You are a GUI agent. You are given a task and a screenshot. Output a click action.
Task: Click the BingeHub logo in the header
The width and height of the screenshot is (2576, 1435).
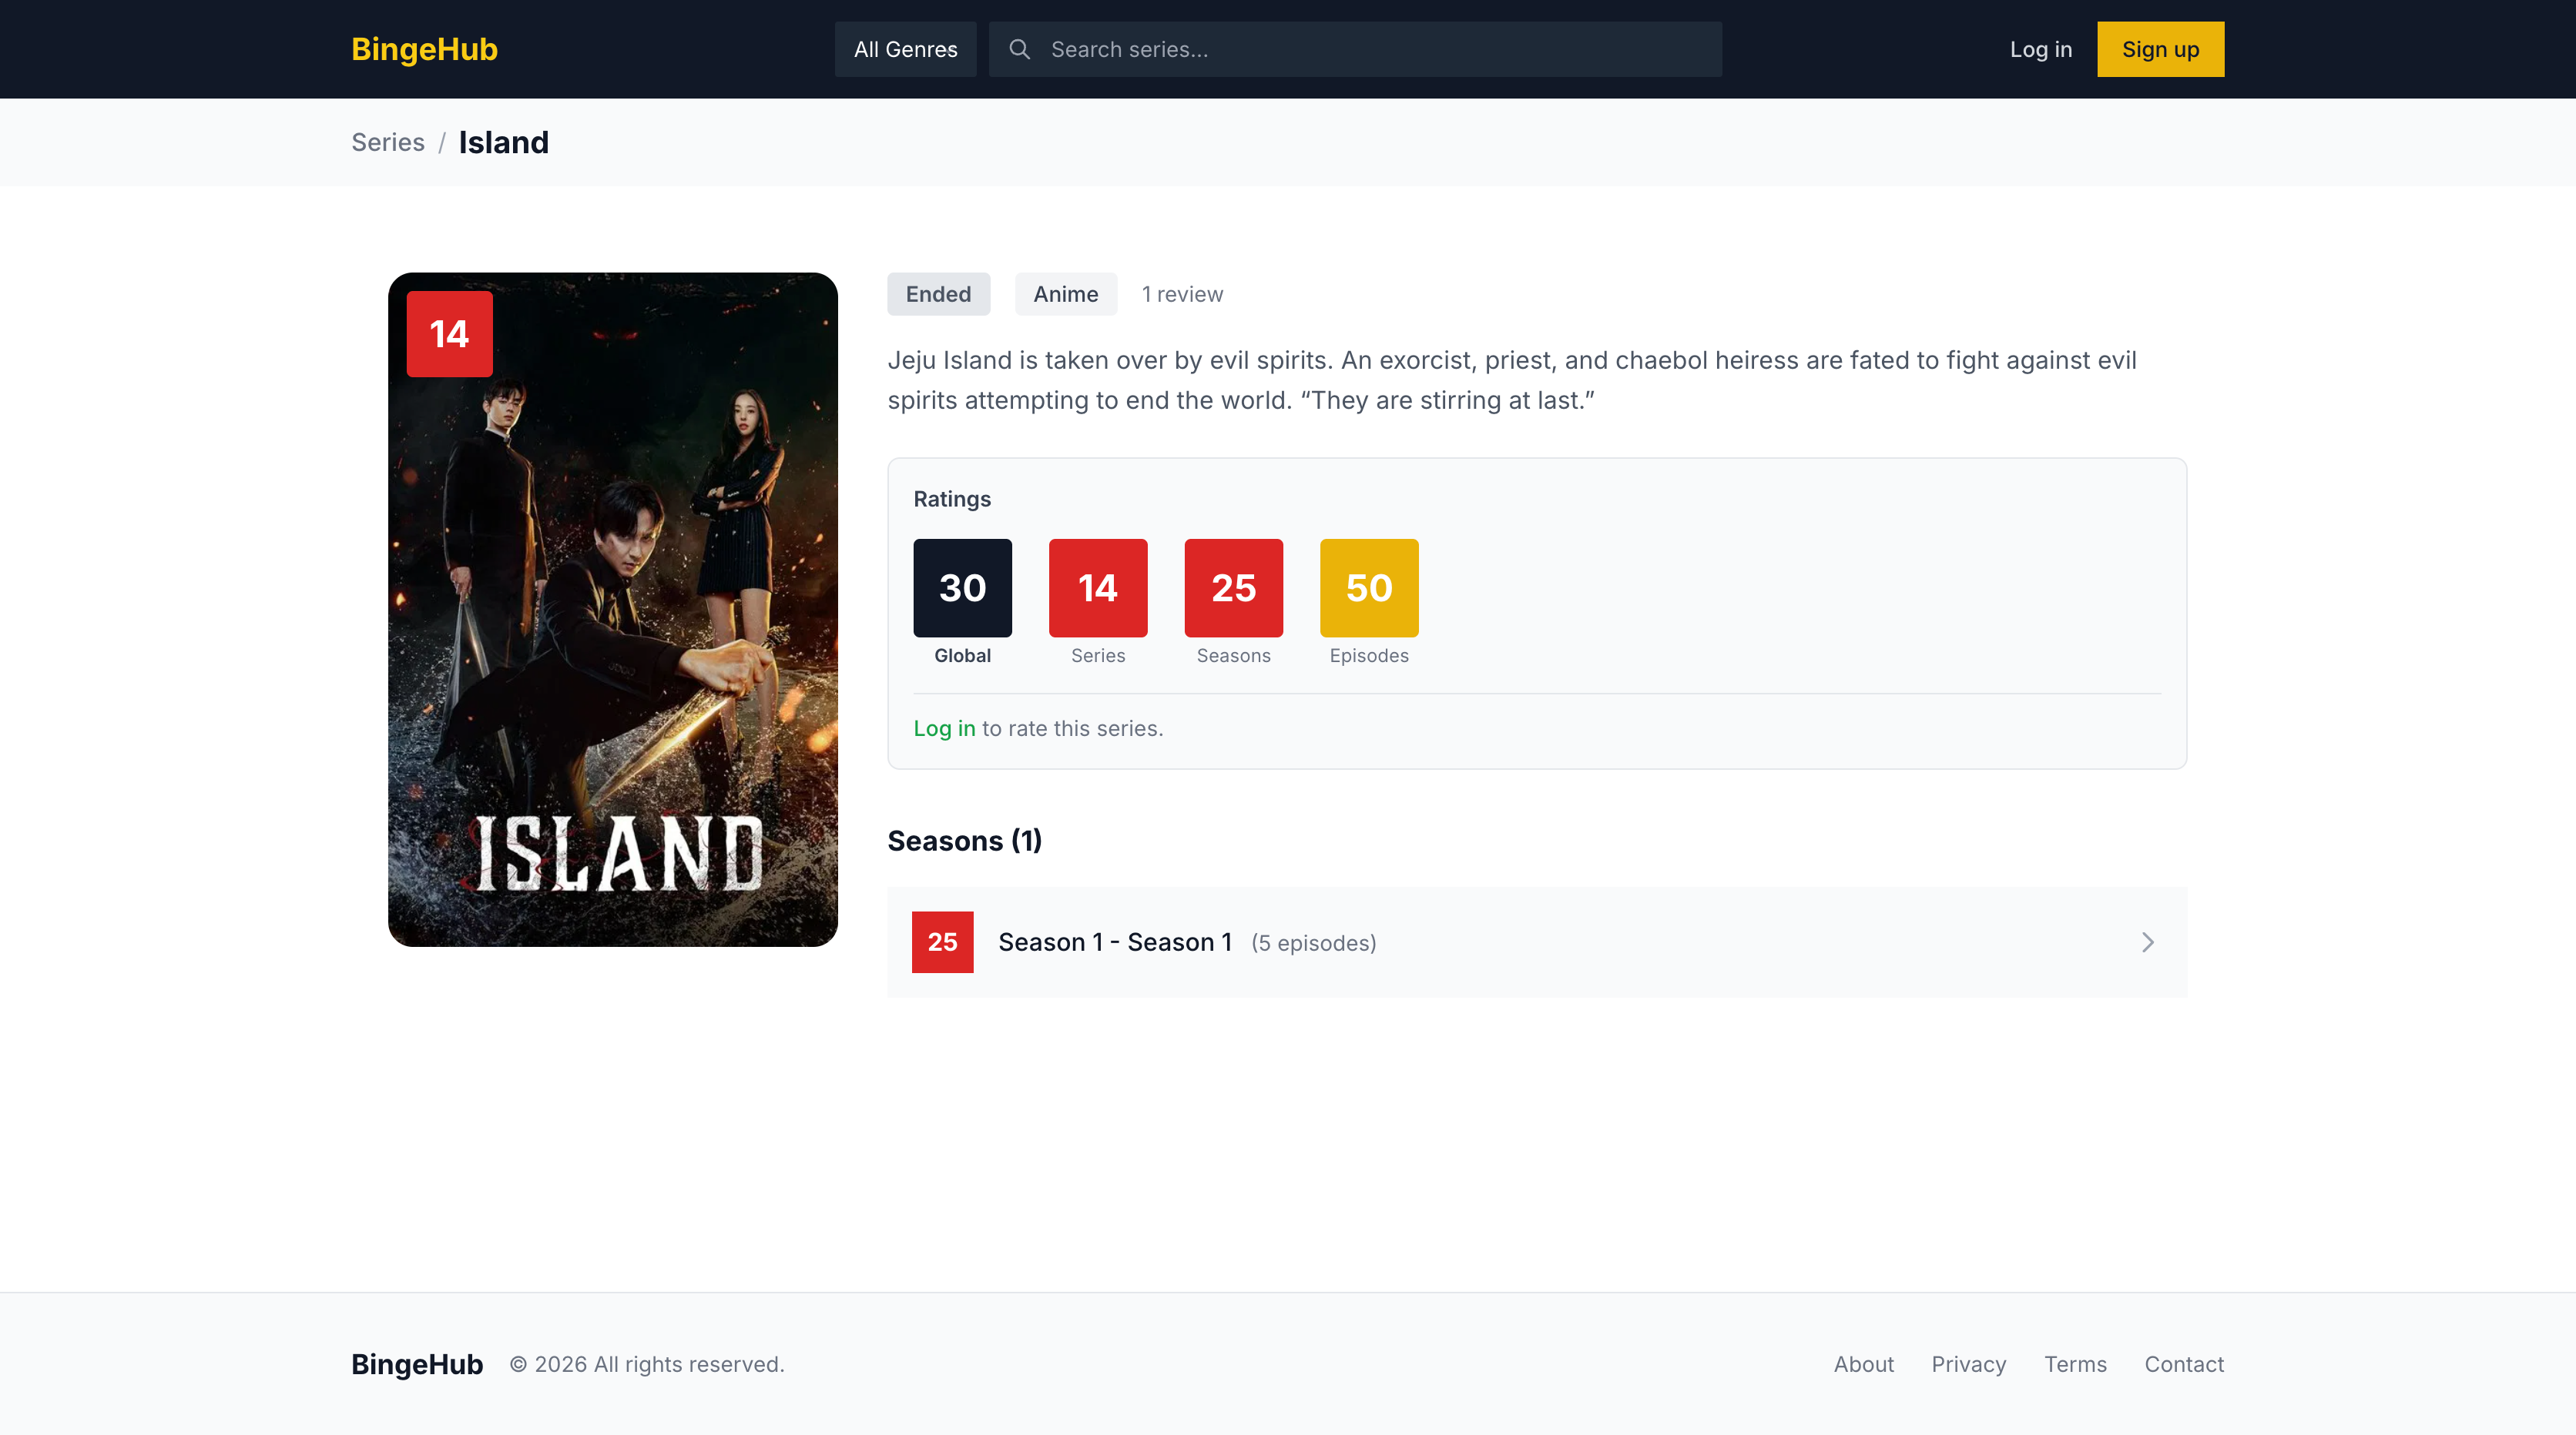pyautogui.click(x=424, y=49)
